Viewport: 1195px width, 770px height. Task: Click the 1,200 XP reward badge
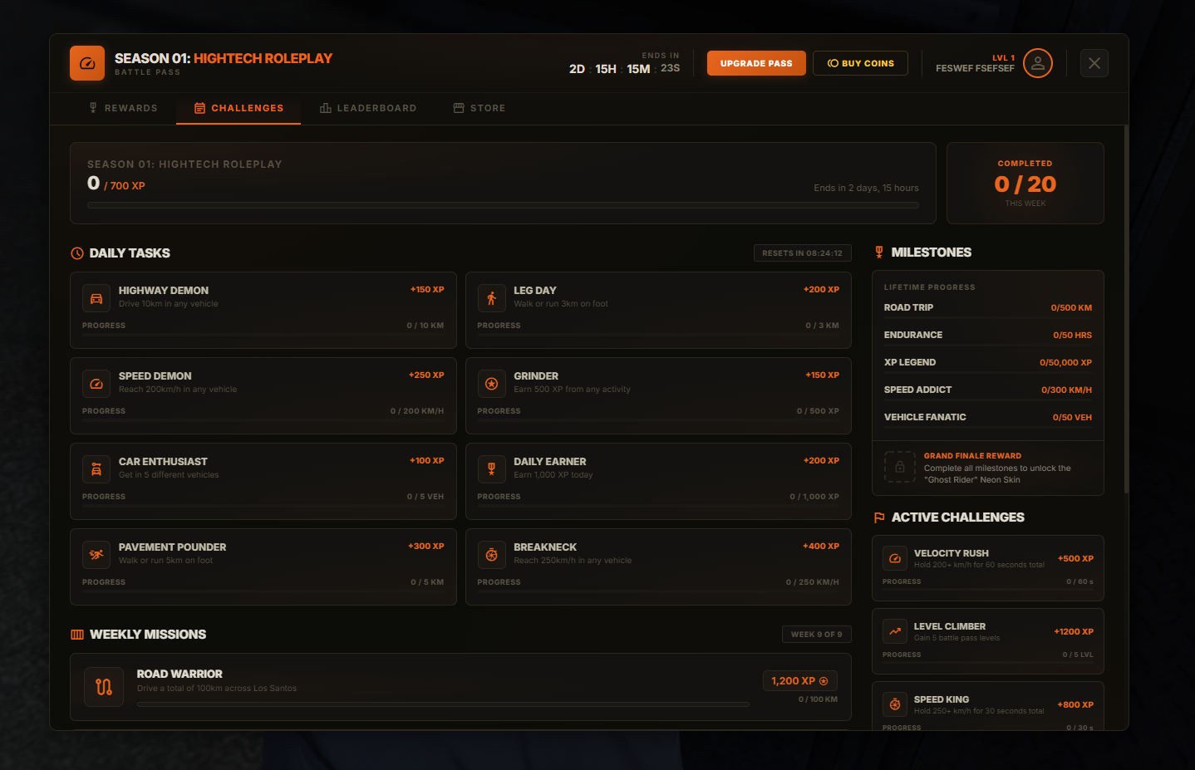click(x=799, y=681)
